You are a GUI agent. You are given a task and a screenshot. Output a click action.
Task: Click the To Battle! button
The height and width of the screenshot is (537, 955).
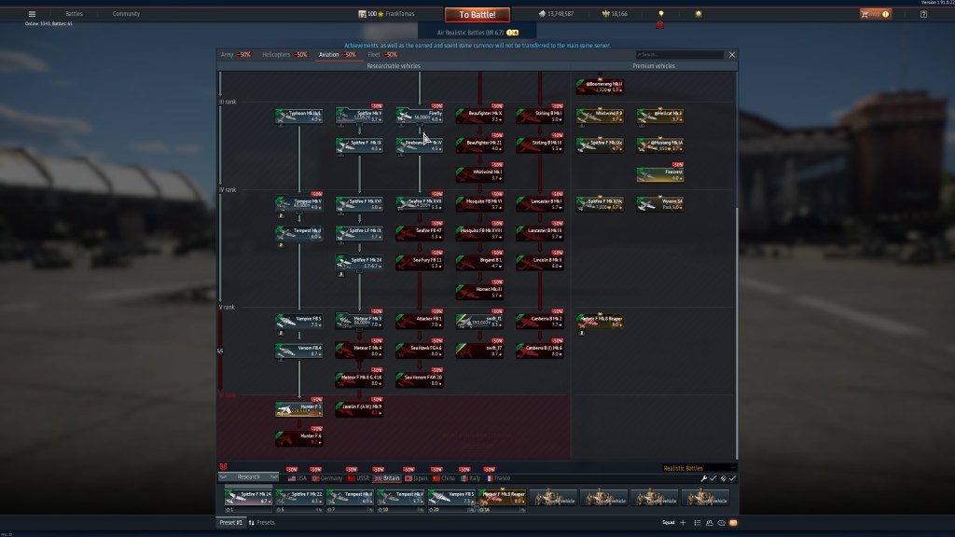point(477,15)
